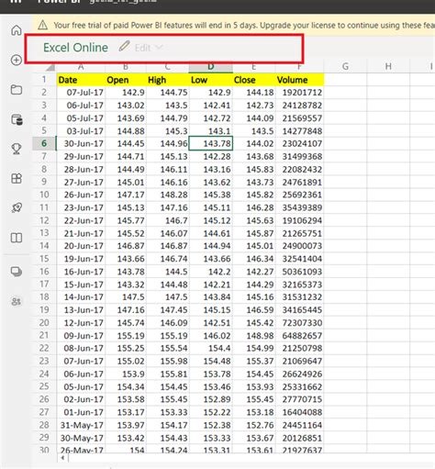435x469 pixels.
Task: Open the people icon below Workspaces
Action: point(17,302)
